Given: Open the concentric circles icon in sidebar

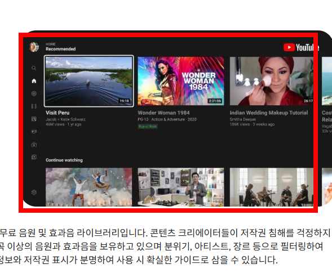Looking at the screenshot, I should point(34,93).
